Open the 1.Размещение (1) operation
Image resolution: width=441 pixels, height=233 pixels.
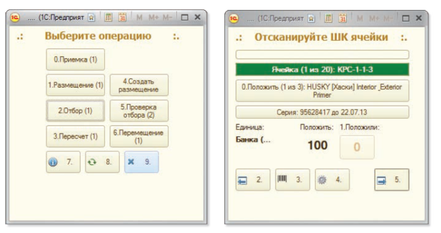pos(76,85)
